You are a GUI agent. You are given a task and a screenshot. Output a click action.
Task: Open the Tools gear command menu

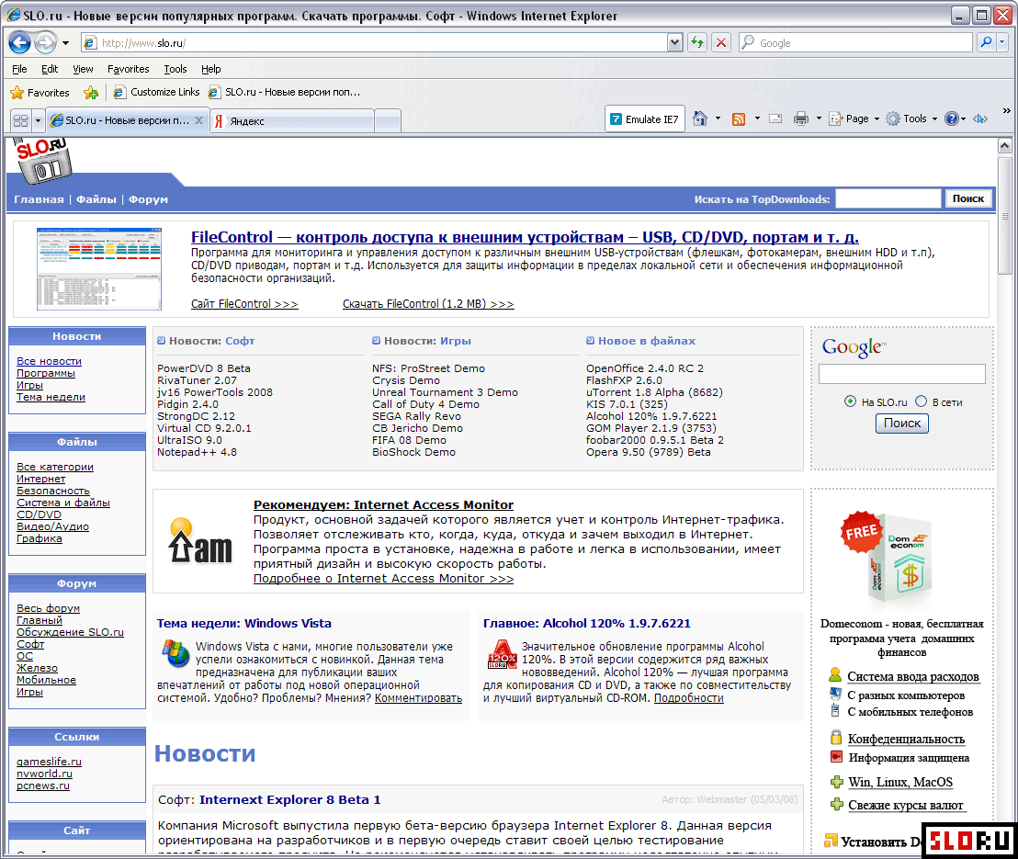coord(911,119)
